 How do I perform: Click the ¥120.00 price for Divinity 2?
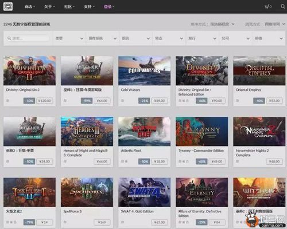coord(45,101)
